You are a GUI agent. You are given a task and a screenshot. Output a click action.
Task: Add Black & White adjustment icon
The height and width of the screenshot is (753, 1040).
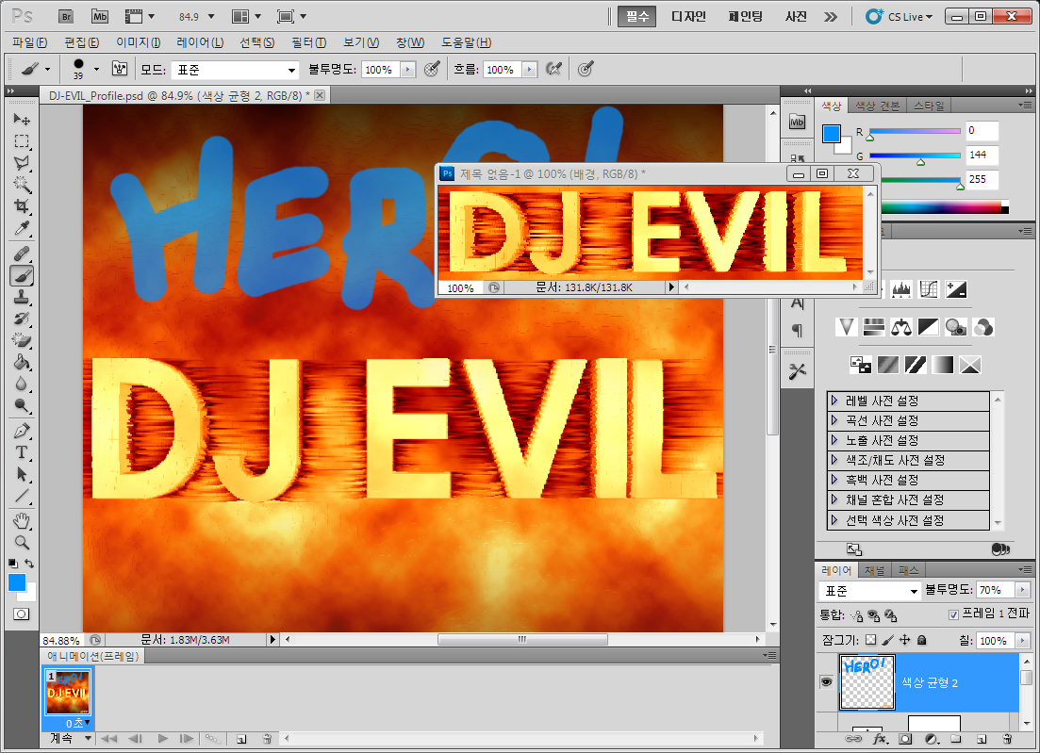tap(928, 327)
